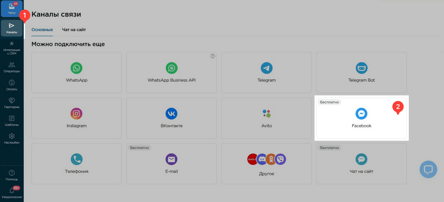This screenshot has width=444, height=202.
Task: Open Payments (Оплаты) section
Action: coord(12,85)
